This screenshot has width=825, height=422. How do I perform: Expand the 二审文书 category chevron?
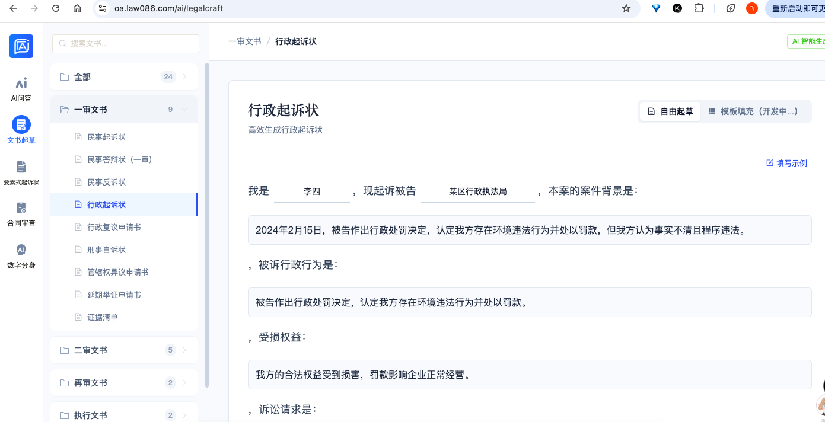[x=184, y=350]
